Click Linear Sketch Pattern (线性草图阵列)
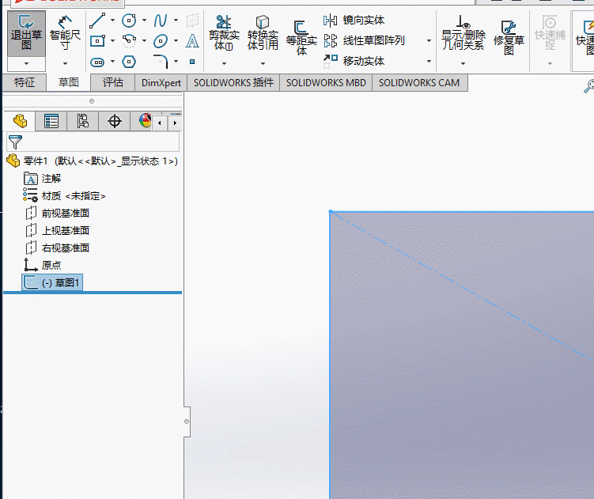Image resolution: width=594 pixels, height=499 pixels. click(x=364, y=40)
